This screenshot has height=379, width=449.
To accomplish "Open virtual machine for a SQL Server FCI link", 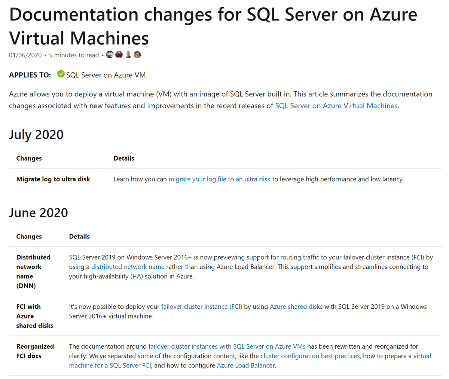I will [x=250, y=361].
